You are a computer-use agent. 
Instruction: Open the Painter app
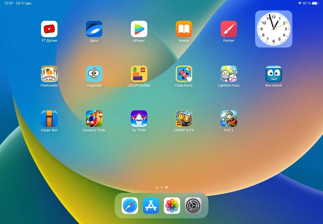pos(229,29)
